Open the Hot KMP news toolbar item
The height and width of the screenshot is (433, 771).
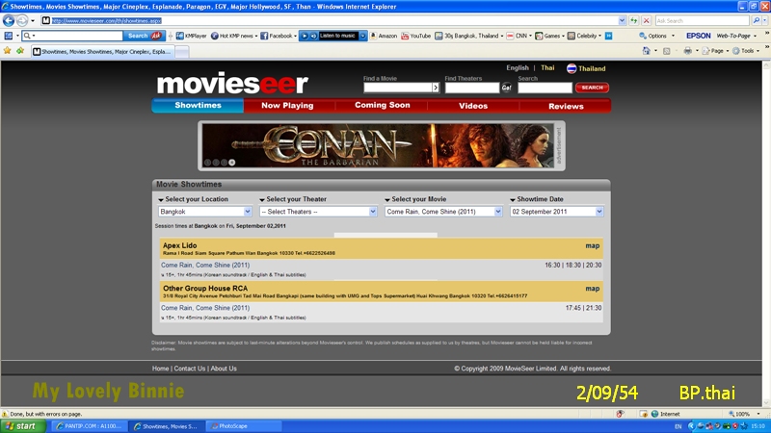click(234, 36)
